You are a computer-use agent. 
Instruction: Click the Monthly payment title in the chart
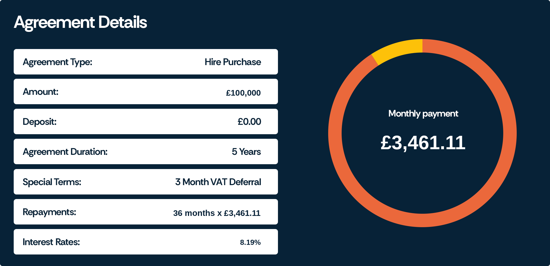point(423,114)
